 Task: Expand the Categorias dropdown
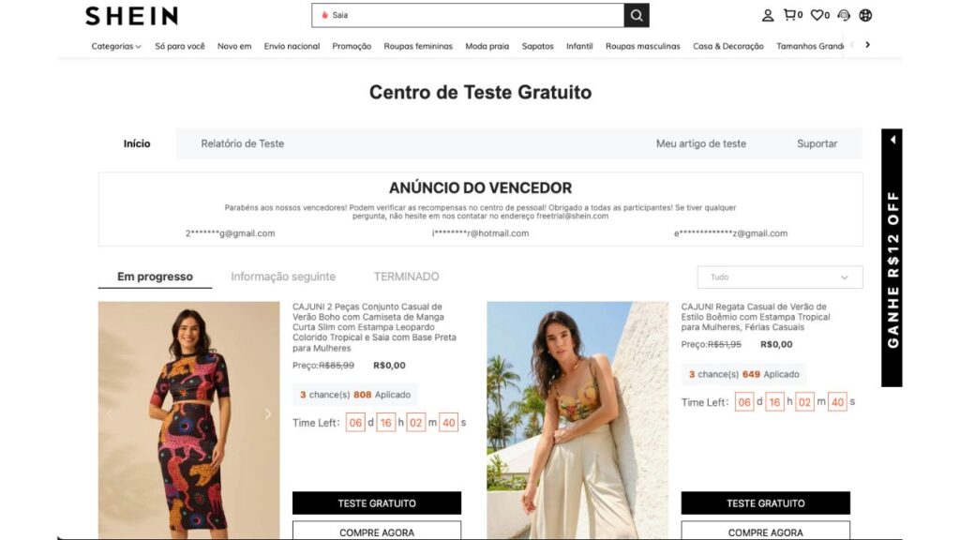point(115,46)
